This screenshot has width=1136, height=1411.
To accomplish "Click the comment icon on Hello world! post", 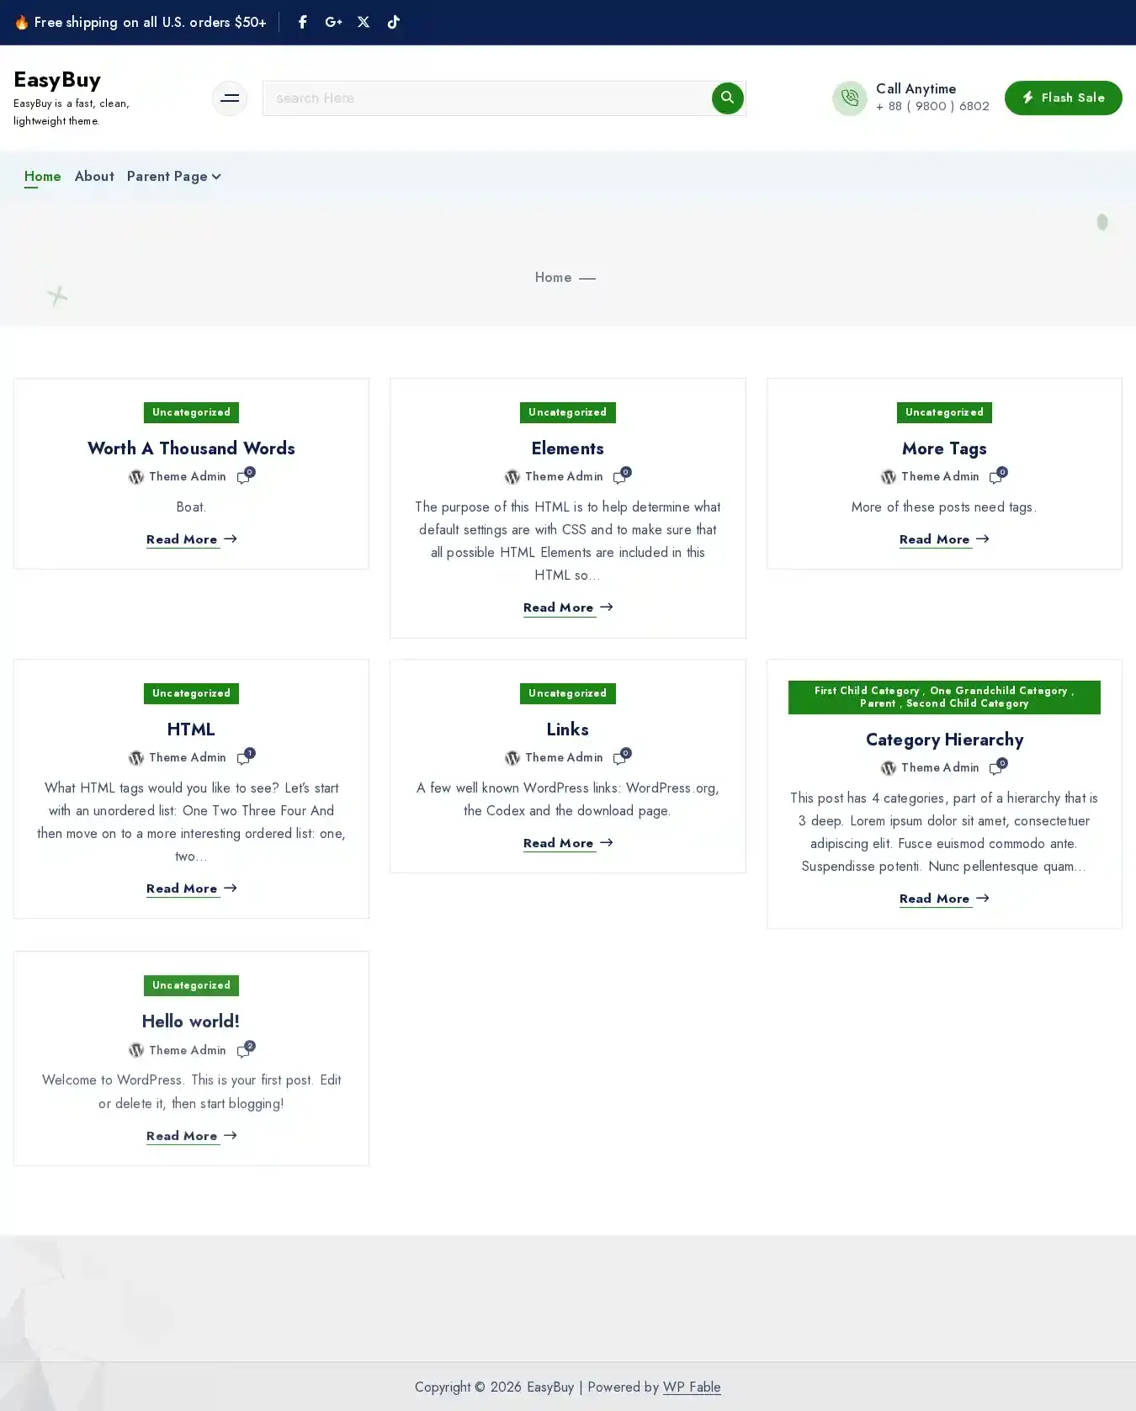I will click(245, 1050).
